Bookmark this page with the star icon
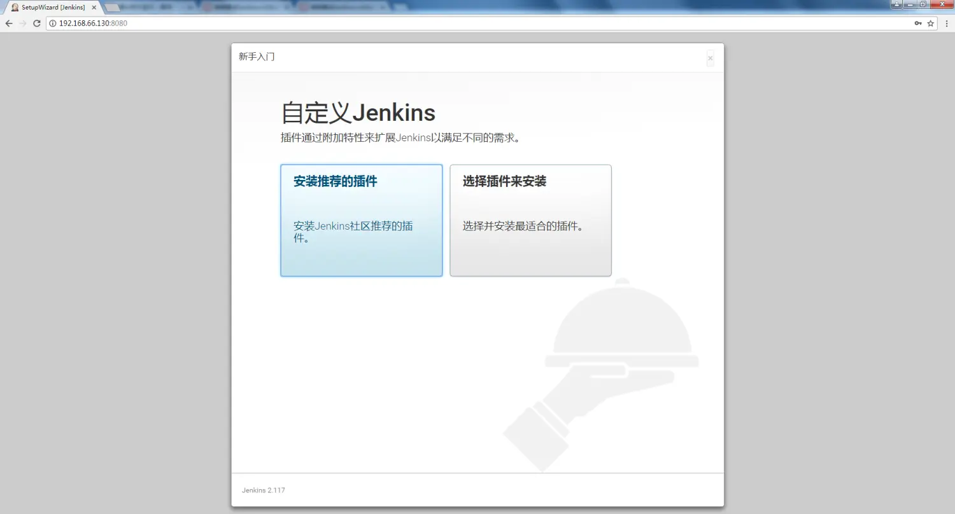Image resolution: width=955 pixels, height=514 pixels. (x=931, y=23)
